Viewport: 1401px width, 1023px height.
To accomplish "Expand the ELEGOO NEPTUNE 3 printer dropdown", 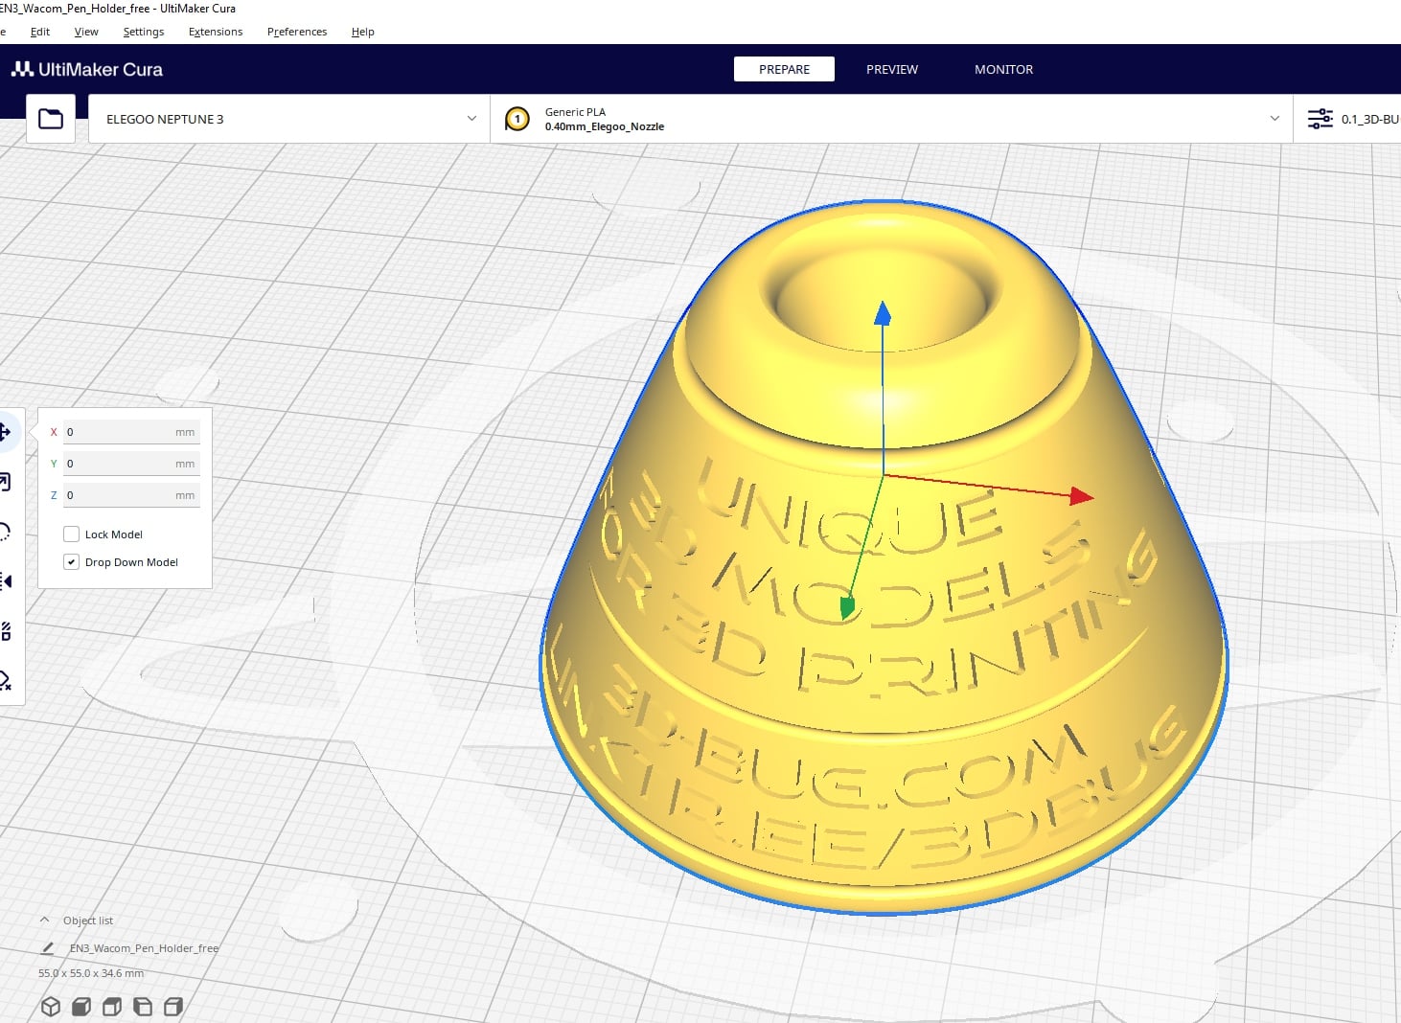I will tap(288, 119).
